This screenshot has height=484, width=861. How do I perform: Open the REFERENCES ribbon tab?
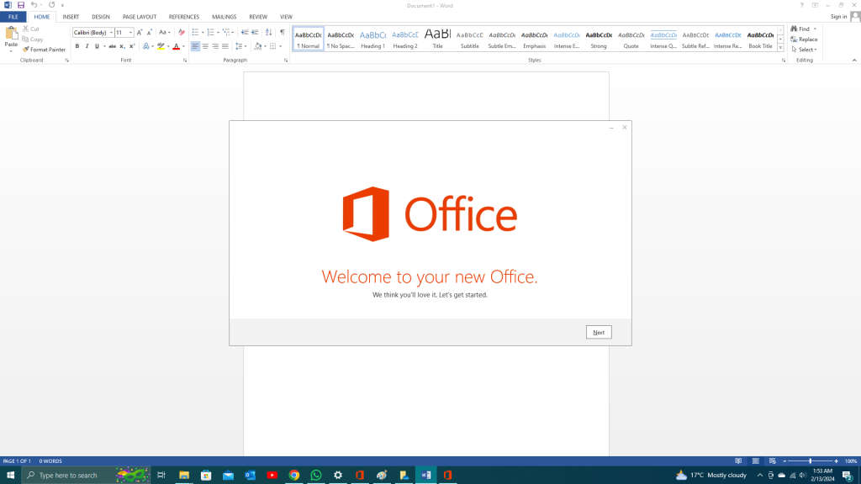tap(184, 16)
